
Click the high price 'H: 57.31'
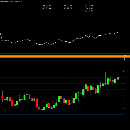coord(68,6)
